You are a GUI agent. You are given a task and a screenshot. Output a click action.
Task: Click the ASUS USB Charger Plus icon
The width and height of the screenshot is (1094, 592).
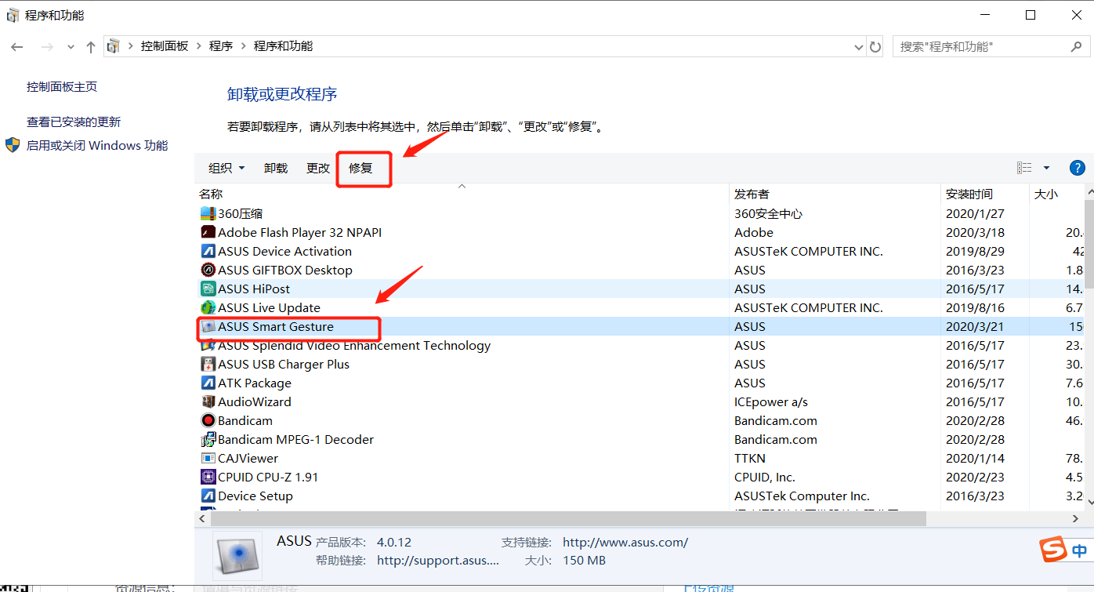coord(208,364)
